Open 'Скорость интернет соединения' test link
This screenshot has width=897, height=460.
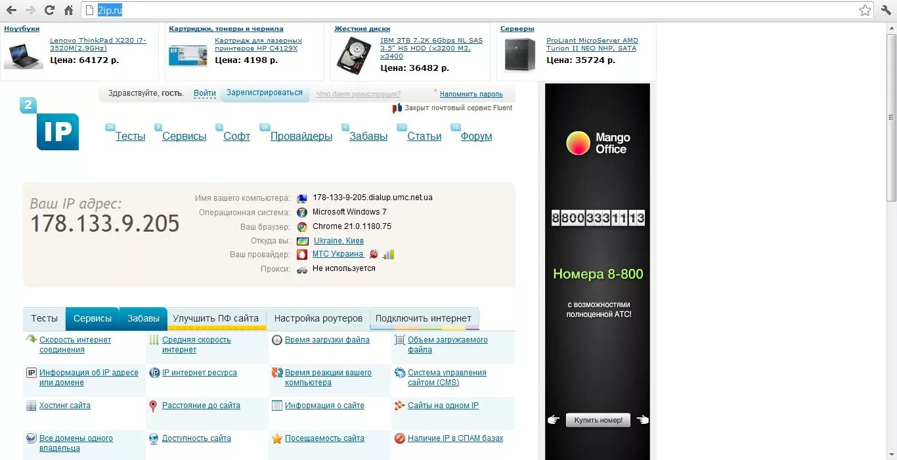(x=76, y=345)
